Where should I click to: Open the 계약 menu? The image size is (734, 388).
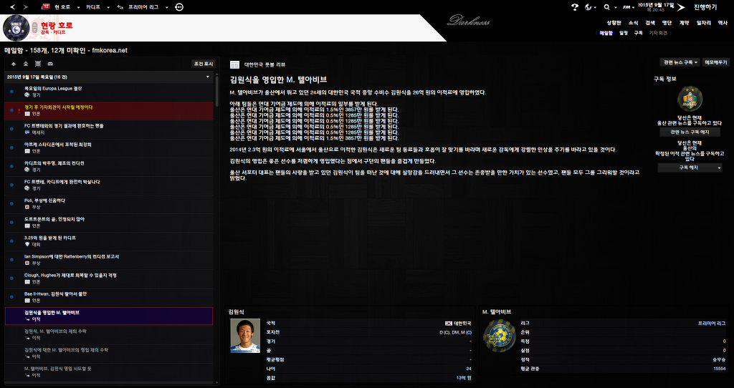pyautogui.click(x=684, y=22)
